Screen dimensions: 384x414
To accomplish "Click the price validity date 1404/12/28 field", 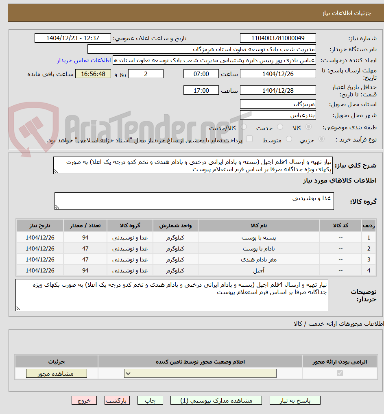I will click(x=278, y=90).
